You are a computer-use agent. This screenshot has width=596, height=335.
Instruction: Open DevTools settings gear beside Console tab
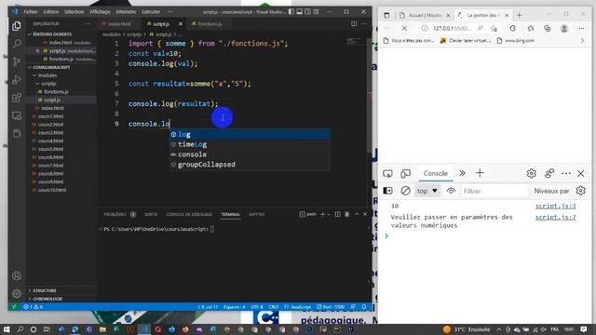pyautogui.click(x=532, y=174)
